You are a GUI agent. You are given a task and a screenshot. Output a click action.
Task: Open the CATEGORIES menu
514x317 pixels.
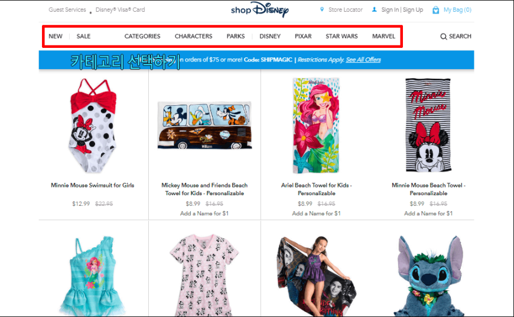click(x=142, y=36)
